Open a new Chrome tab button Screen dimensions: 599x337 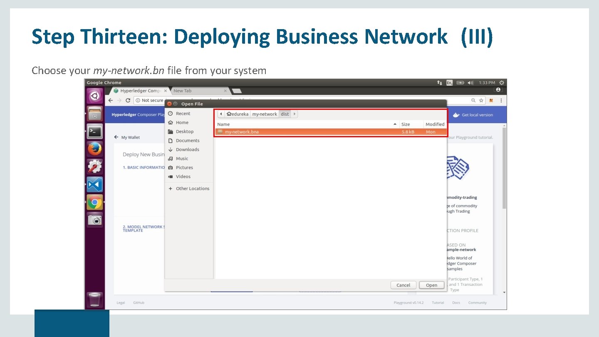[236, 91]
